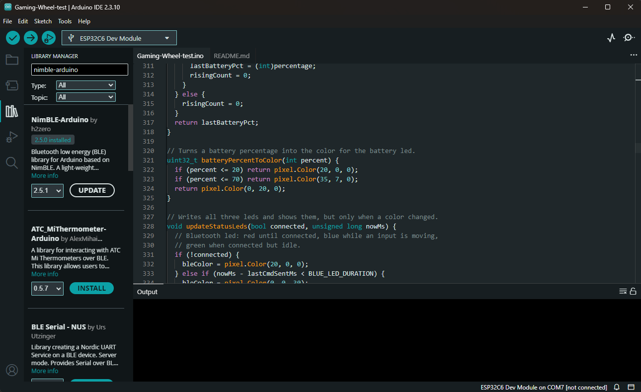
Task: Open the Boards Manager sidebar icon
Action: [x=12, y=85]
